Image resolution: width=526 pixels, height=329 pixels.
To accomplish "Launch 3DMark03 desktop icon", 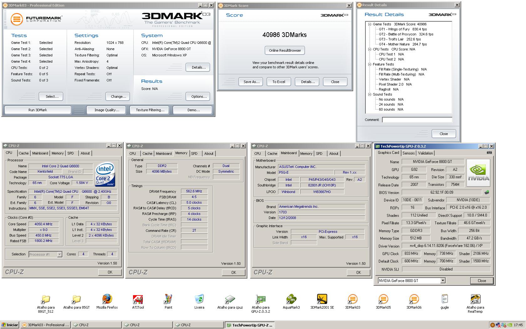I will 353,302.
